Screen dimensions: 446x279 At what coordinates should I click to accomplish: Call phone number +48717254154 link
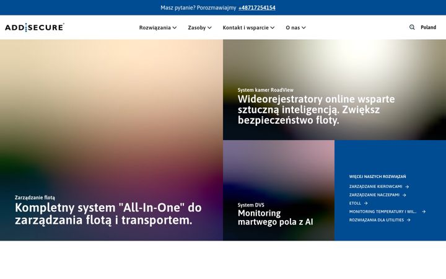pyautogui.click(x=257, y=7)
